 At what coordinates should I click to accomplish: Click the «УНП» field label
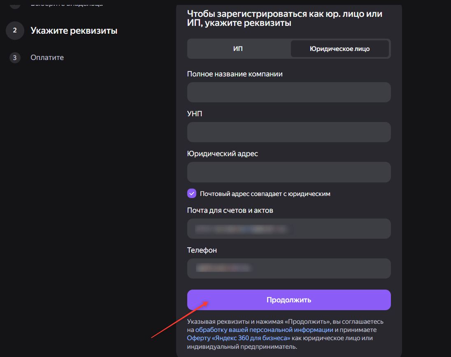click(195, 114)
